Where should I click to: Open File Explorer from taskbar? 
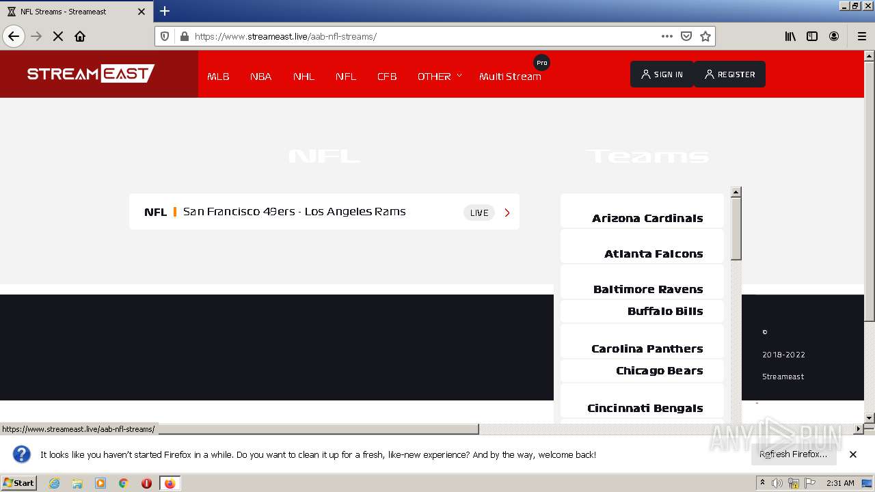click(x=77, y=483)
